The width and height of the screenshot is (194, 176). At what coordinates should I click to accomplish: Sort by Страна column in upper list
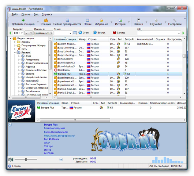pyautogui.click(x=97, y=39)
